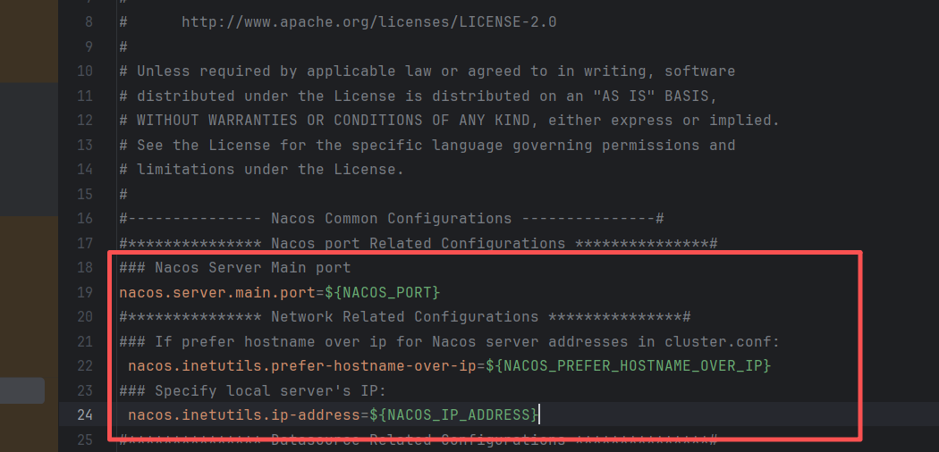Click the Apache license URL on line 8

pos(368,22)
